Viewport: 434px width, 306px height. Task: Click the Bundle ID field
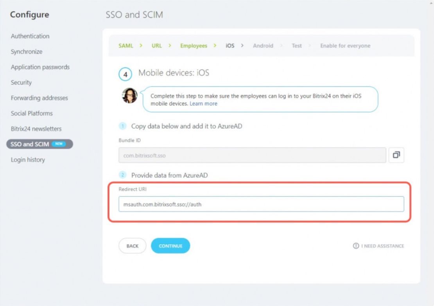coord(252,155)
